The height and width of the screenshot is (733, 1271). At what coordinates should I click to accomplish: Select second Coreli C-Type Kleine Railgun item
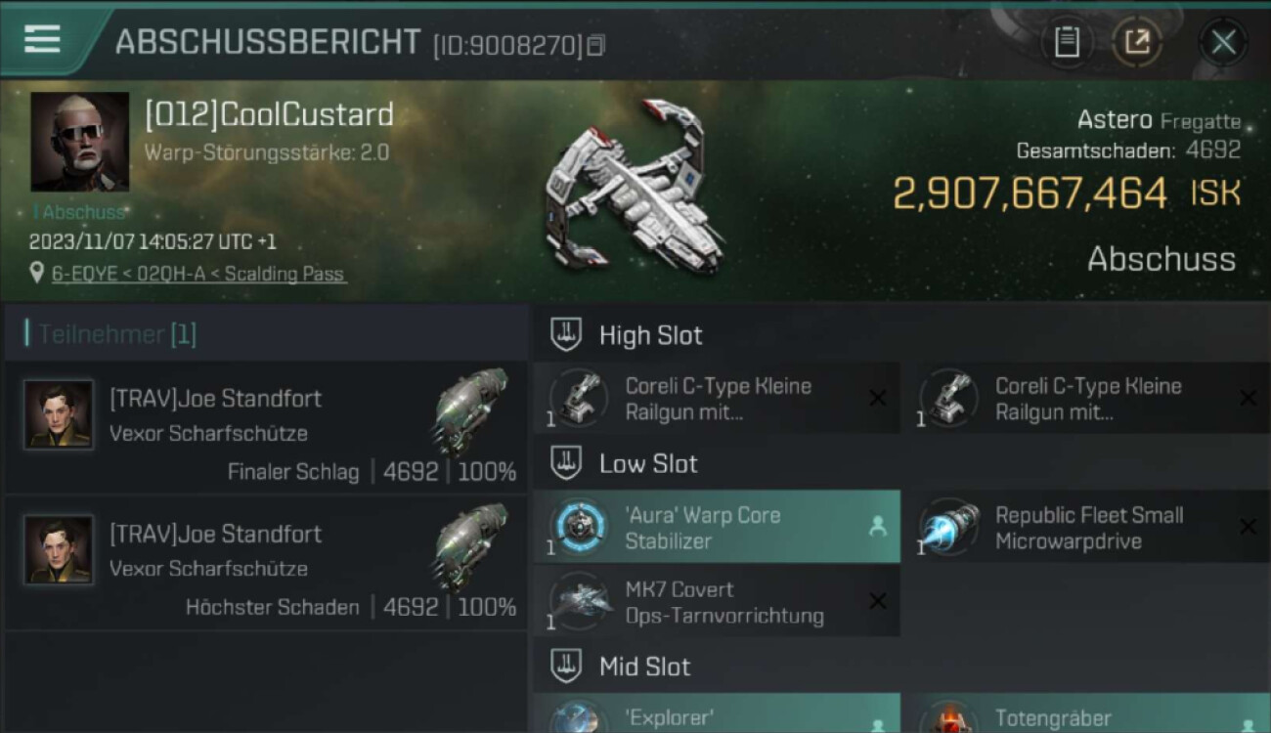(1086, 399)
